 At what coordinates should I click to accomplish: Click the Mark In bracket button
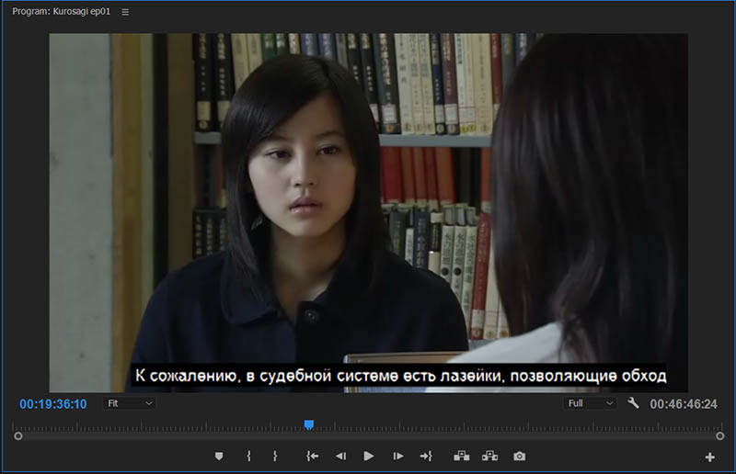click(248, 457)
